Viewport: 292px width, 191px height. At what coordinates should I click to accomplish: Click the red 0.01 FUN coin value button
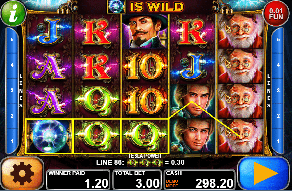click(x=276, y=14)
